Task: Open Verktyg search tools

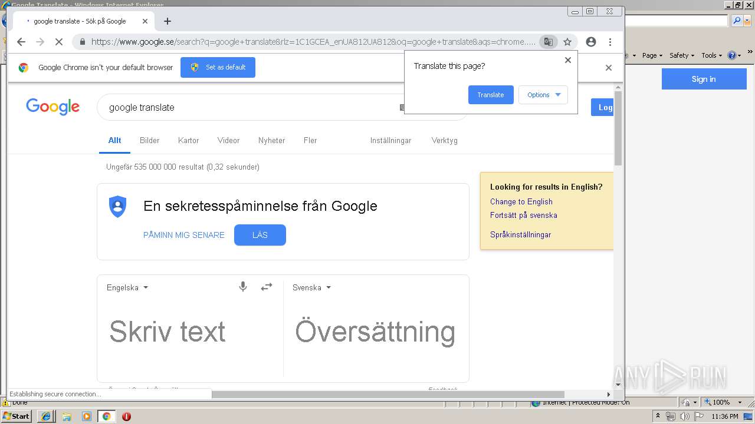Action: click(x=445, y=140)
